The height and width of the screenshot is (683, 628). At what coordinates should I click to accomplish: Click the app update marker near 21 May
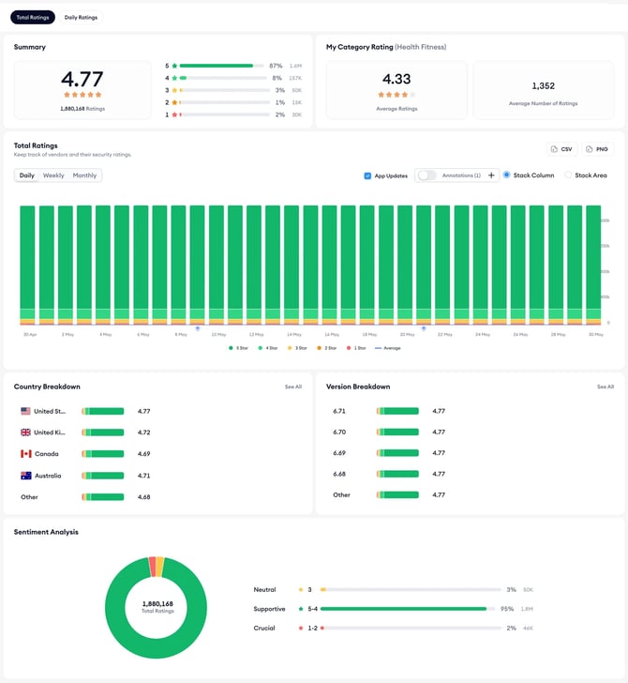pos(424,328)
